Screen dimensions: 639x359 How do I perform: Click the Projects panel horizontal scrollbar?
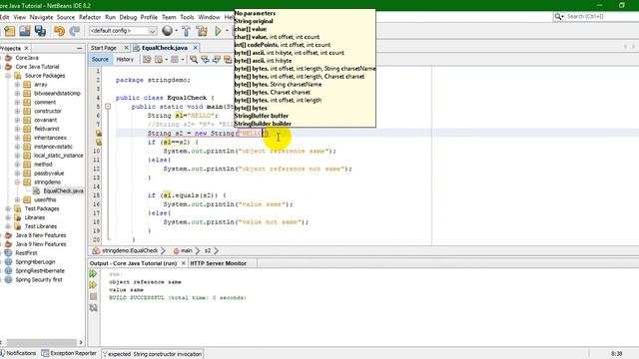pyautogui.click(x=42, y=342)
